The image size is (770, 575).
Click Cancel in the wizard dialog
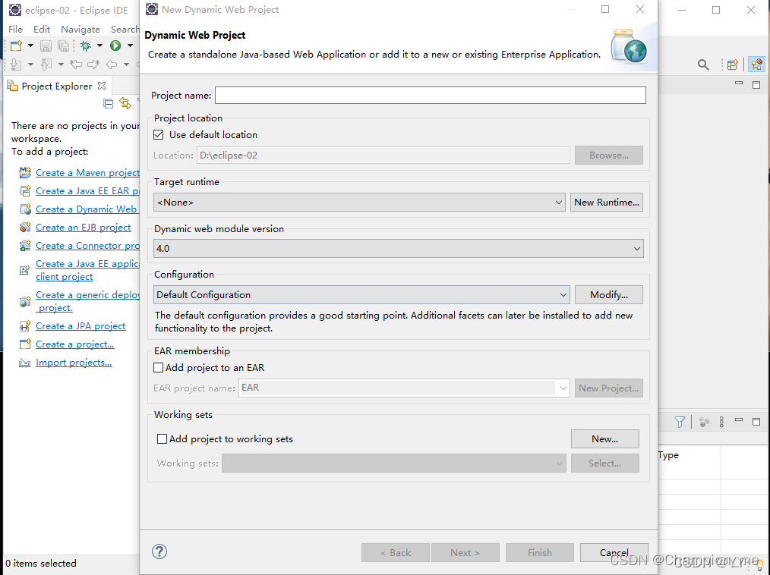pos(614,552)
